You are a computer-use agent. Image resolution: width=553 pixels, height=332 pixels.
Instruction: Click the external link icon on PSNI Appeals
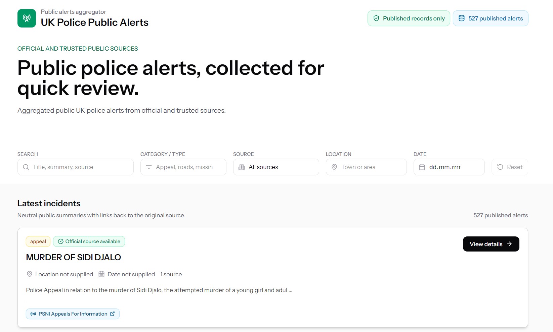coord(113,314)
